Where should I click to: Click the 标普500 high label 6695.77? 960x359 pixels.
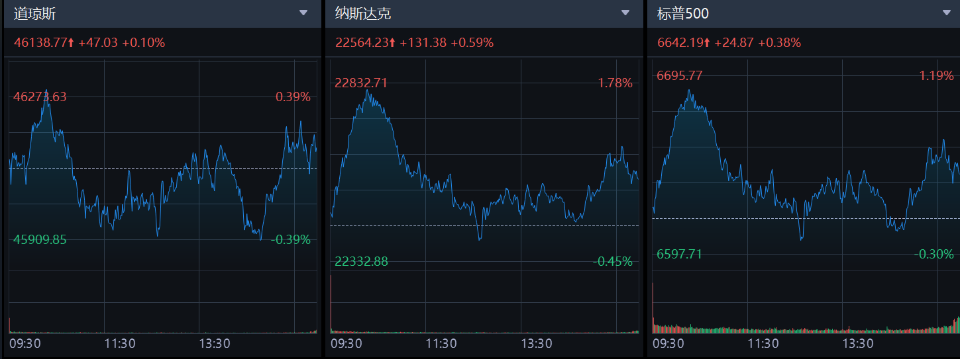point(679,76)
